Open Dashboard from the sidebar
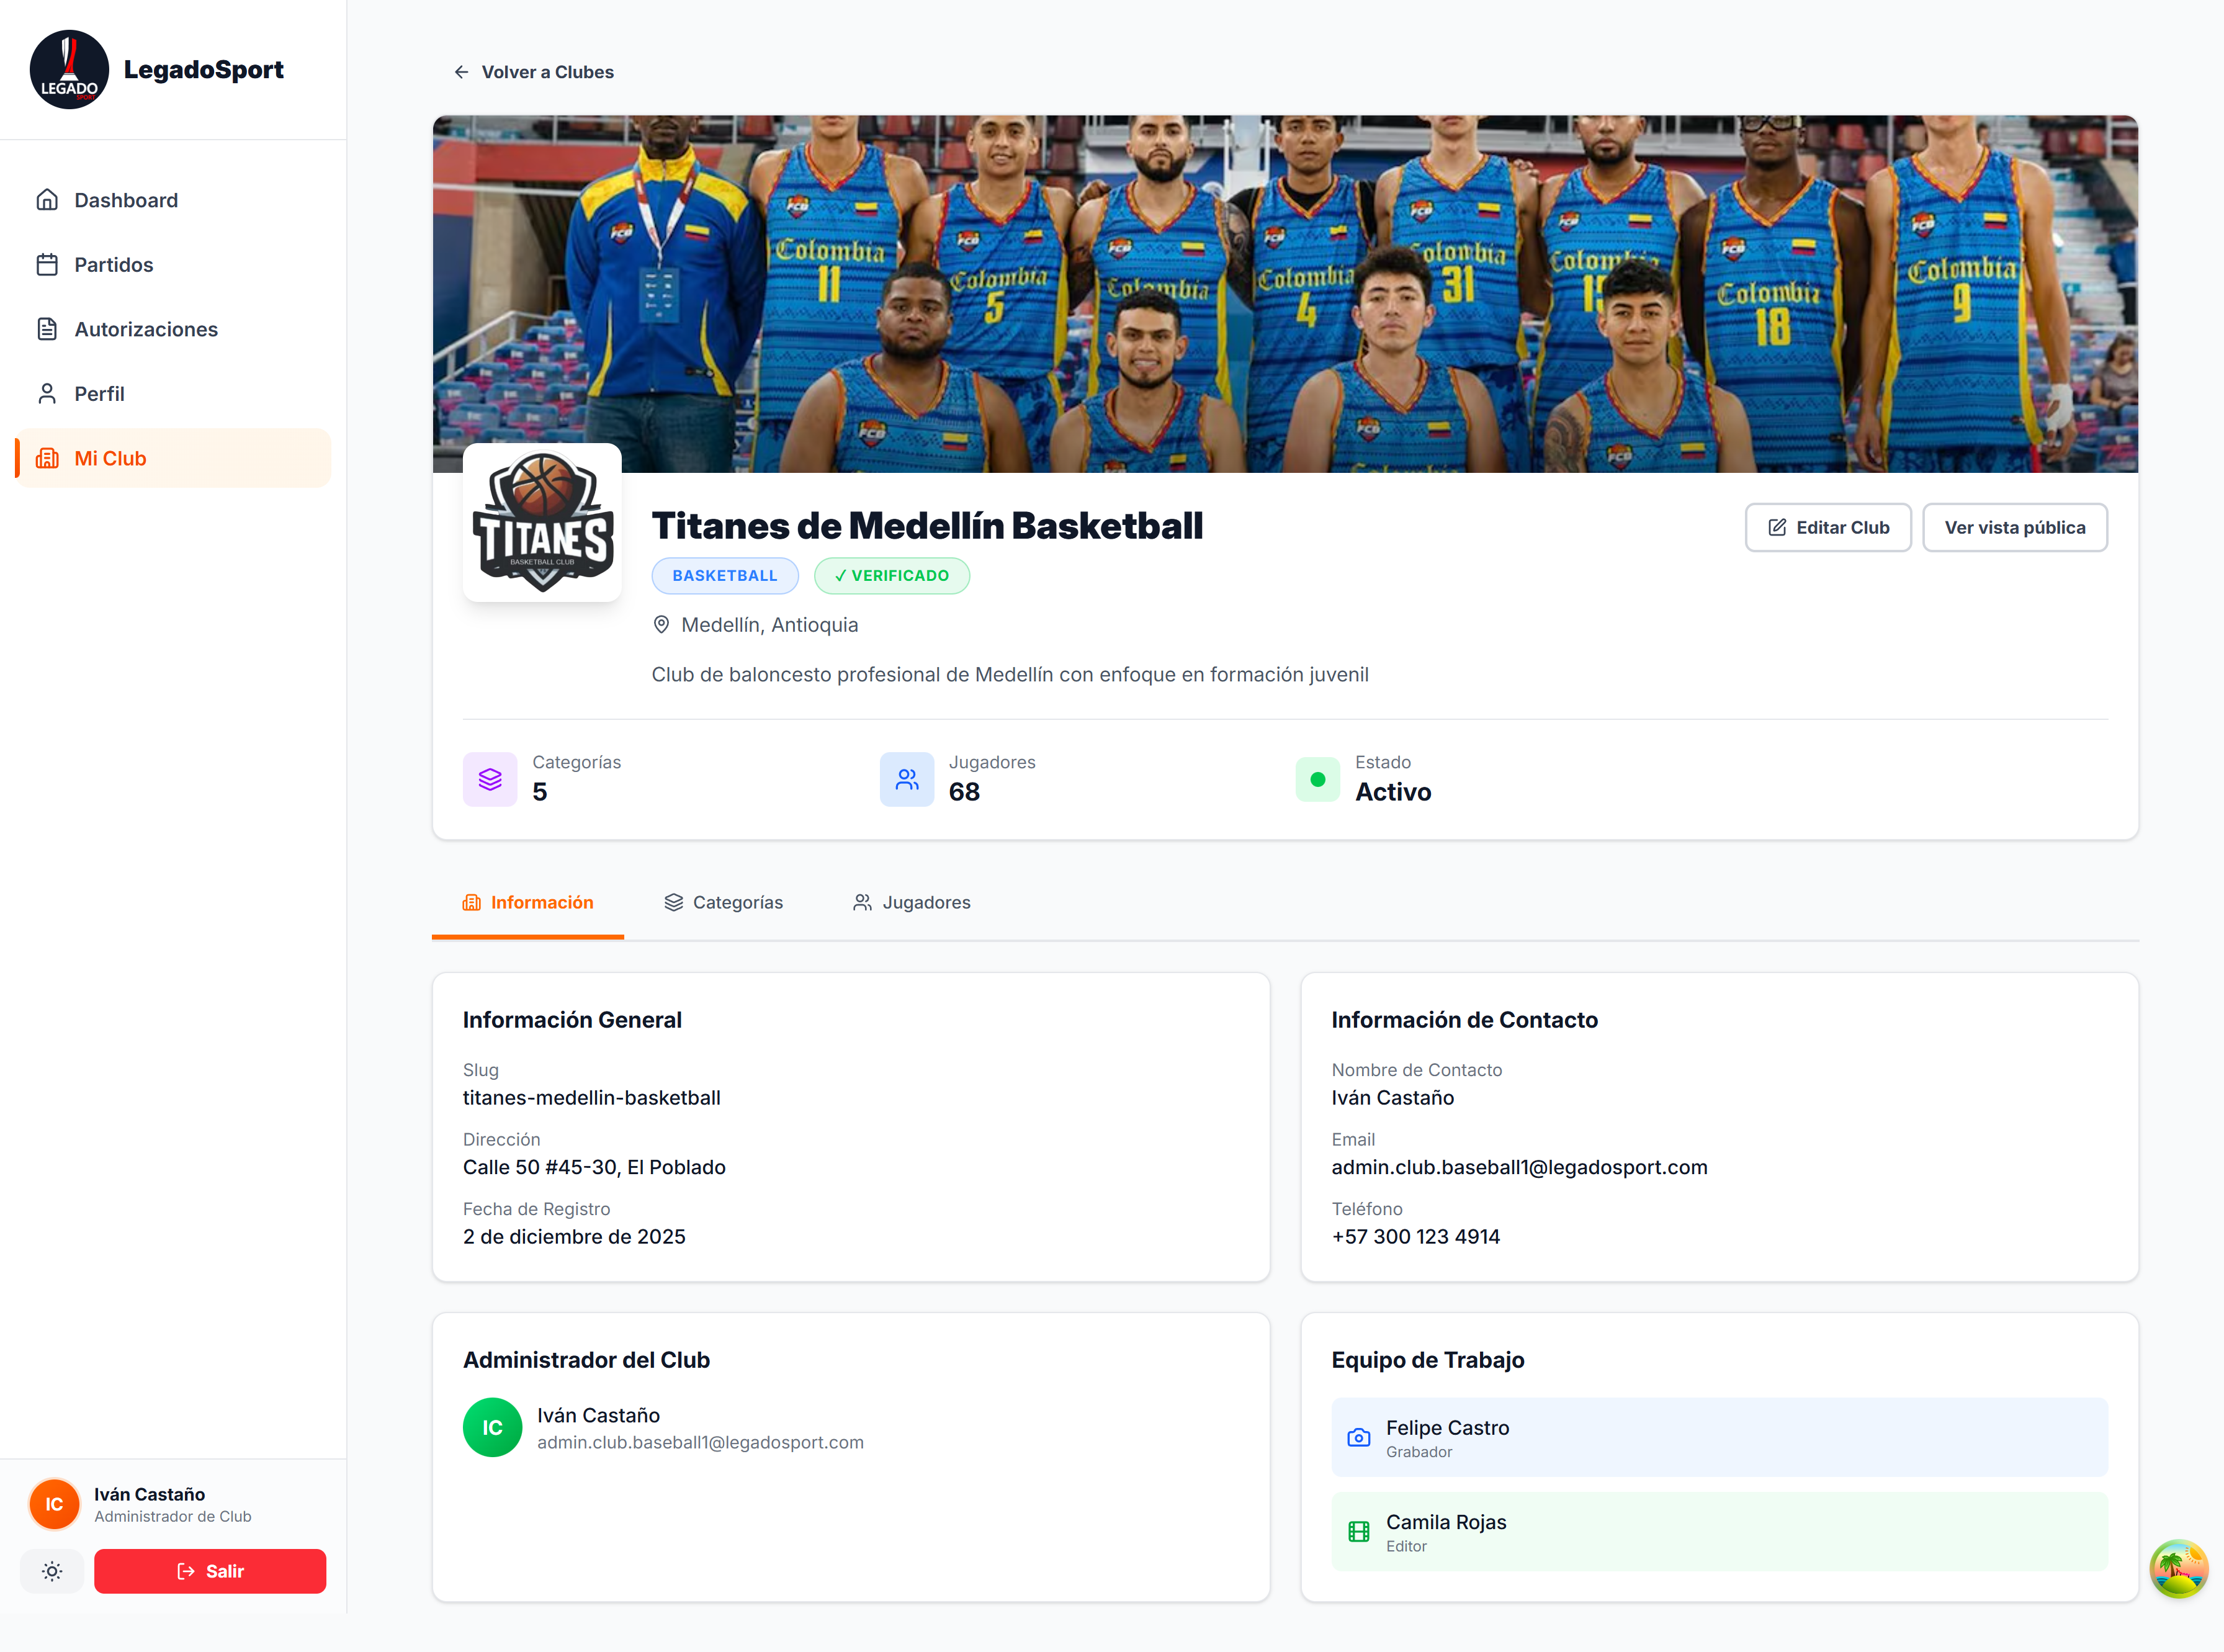This screenshot has height=1652, width=2224. click(126, 200)
